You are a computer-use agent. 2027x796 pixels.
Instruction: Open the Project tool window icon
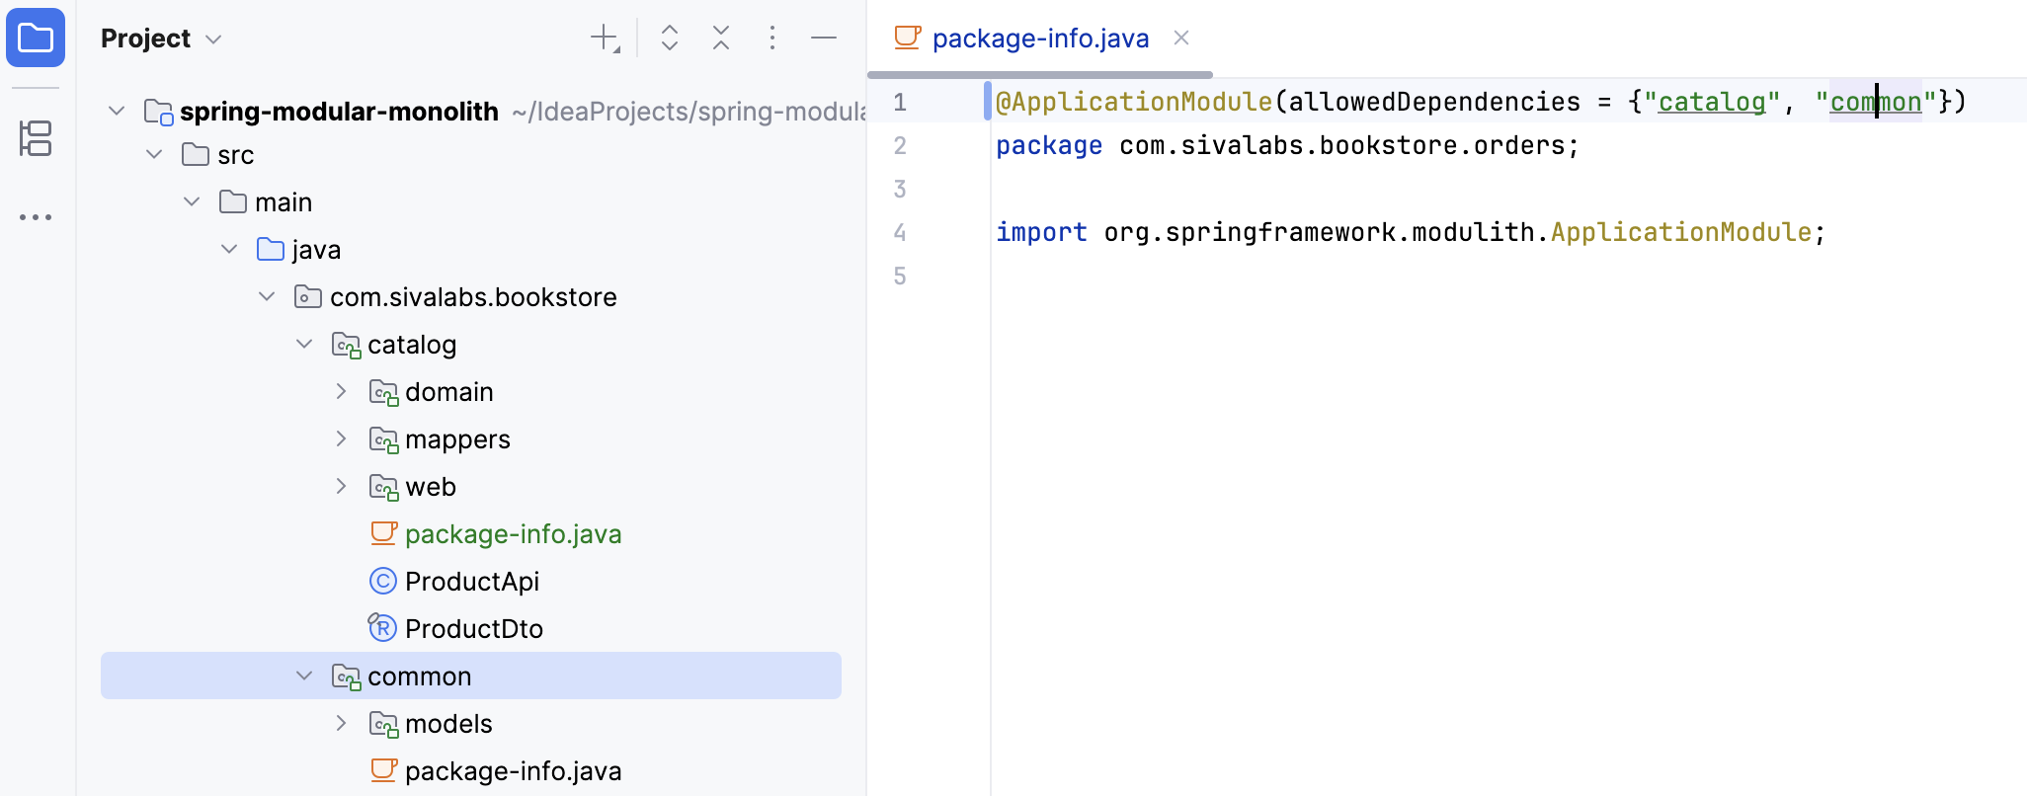click(x=36, y=39)
